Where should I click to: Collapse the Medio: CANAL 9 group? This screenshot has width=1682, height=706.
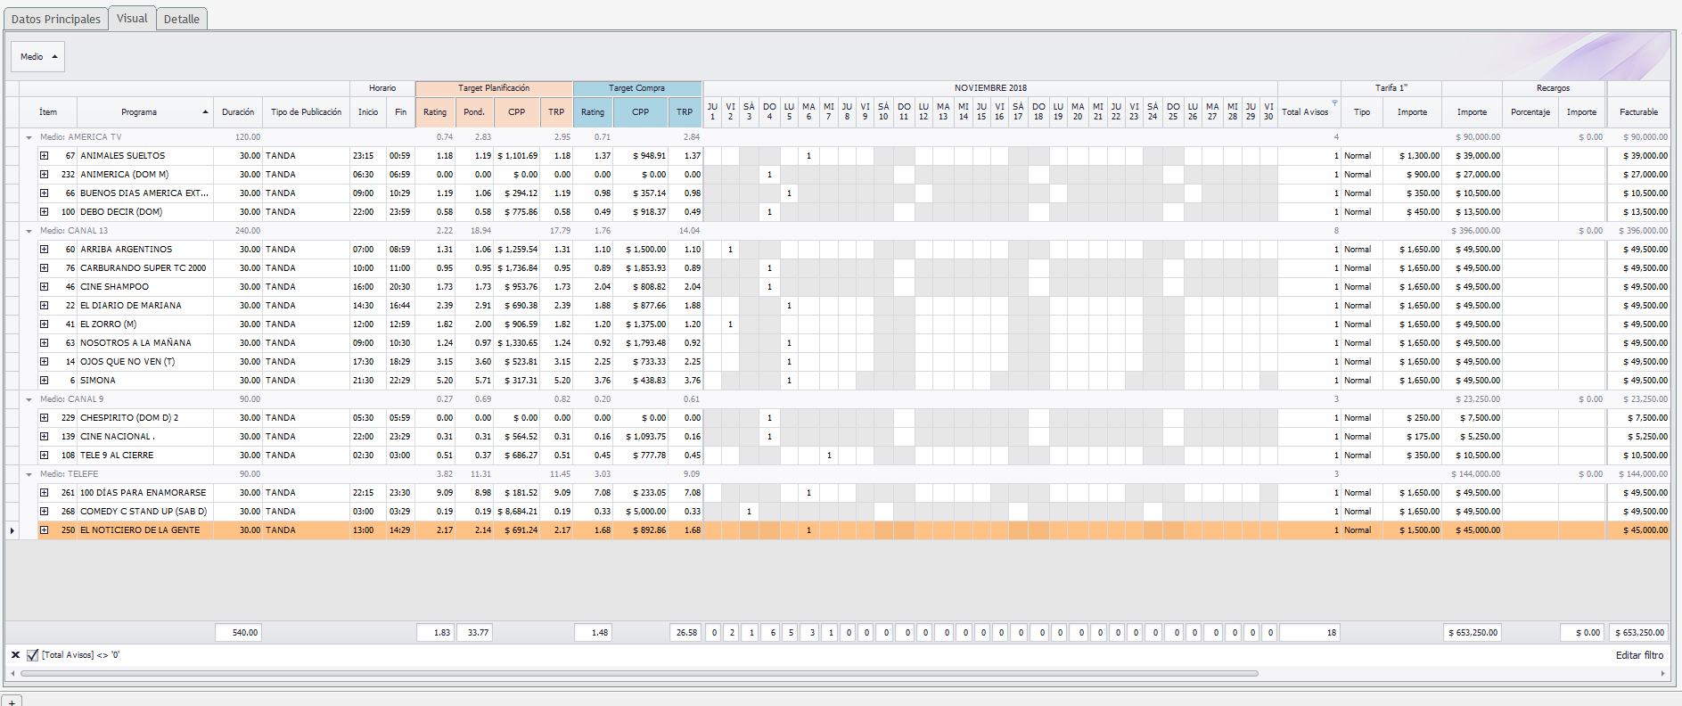[29, 399]
